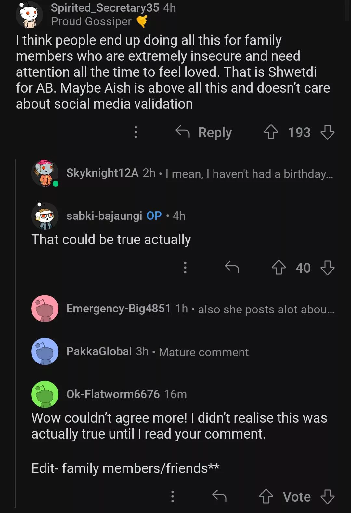Reply to Spirited_Secretary35's comment
The image size is (351, 513).
(204, 132)
